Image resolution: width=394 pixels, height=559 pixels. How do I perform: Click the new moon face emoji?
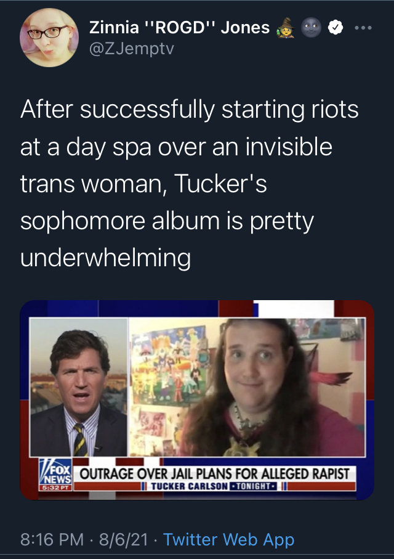(311, 28)
